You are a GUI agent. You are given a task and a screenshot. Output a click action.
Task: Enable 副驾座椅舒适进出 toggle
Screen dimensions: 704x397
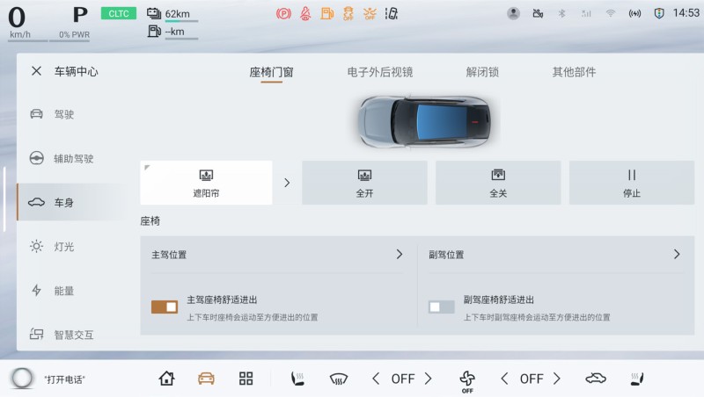tap(442, 307)
